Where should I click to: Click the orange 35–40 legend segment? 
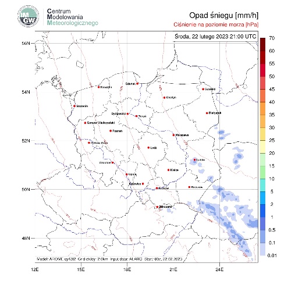click(x=262, y=108)
